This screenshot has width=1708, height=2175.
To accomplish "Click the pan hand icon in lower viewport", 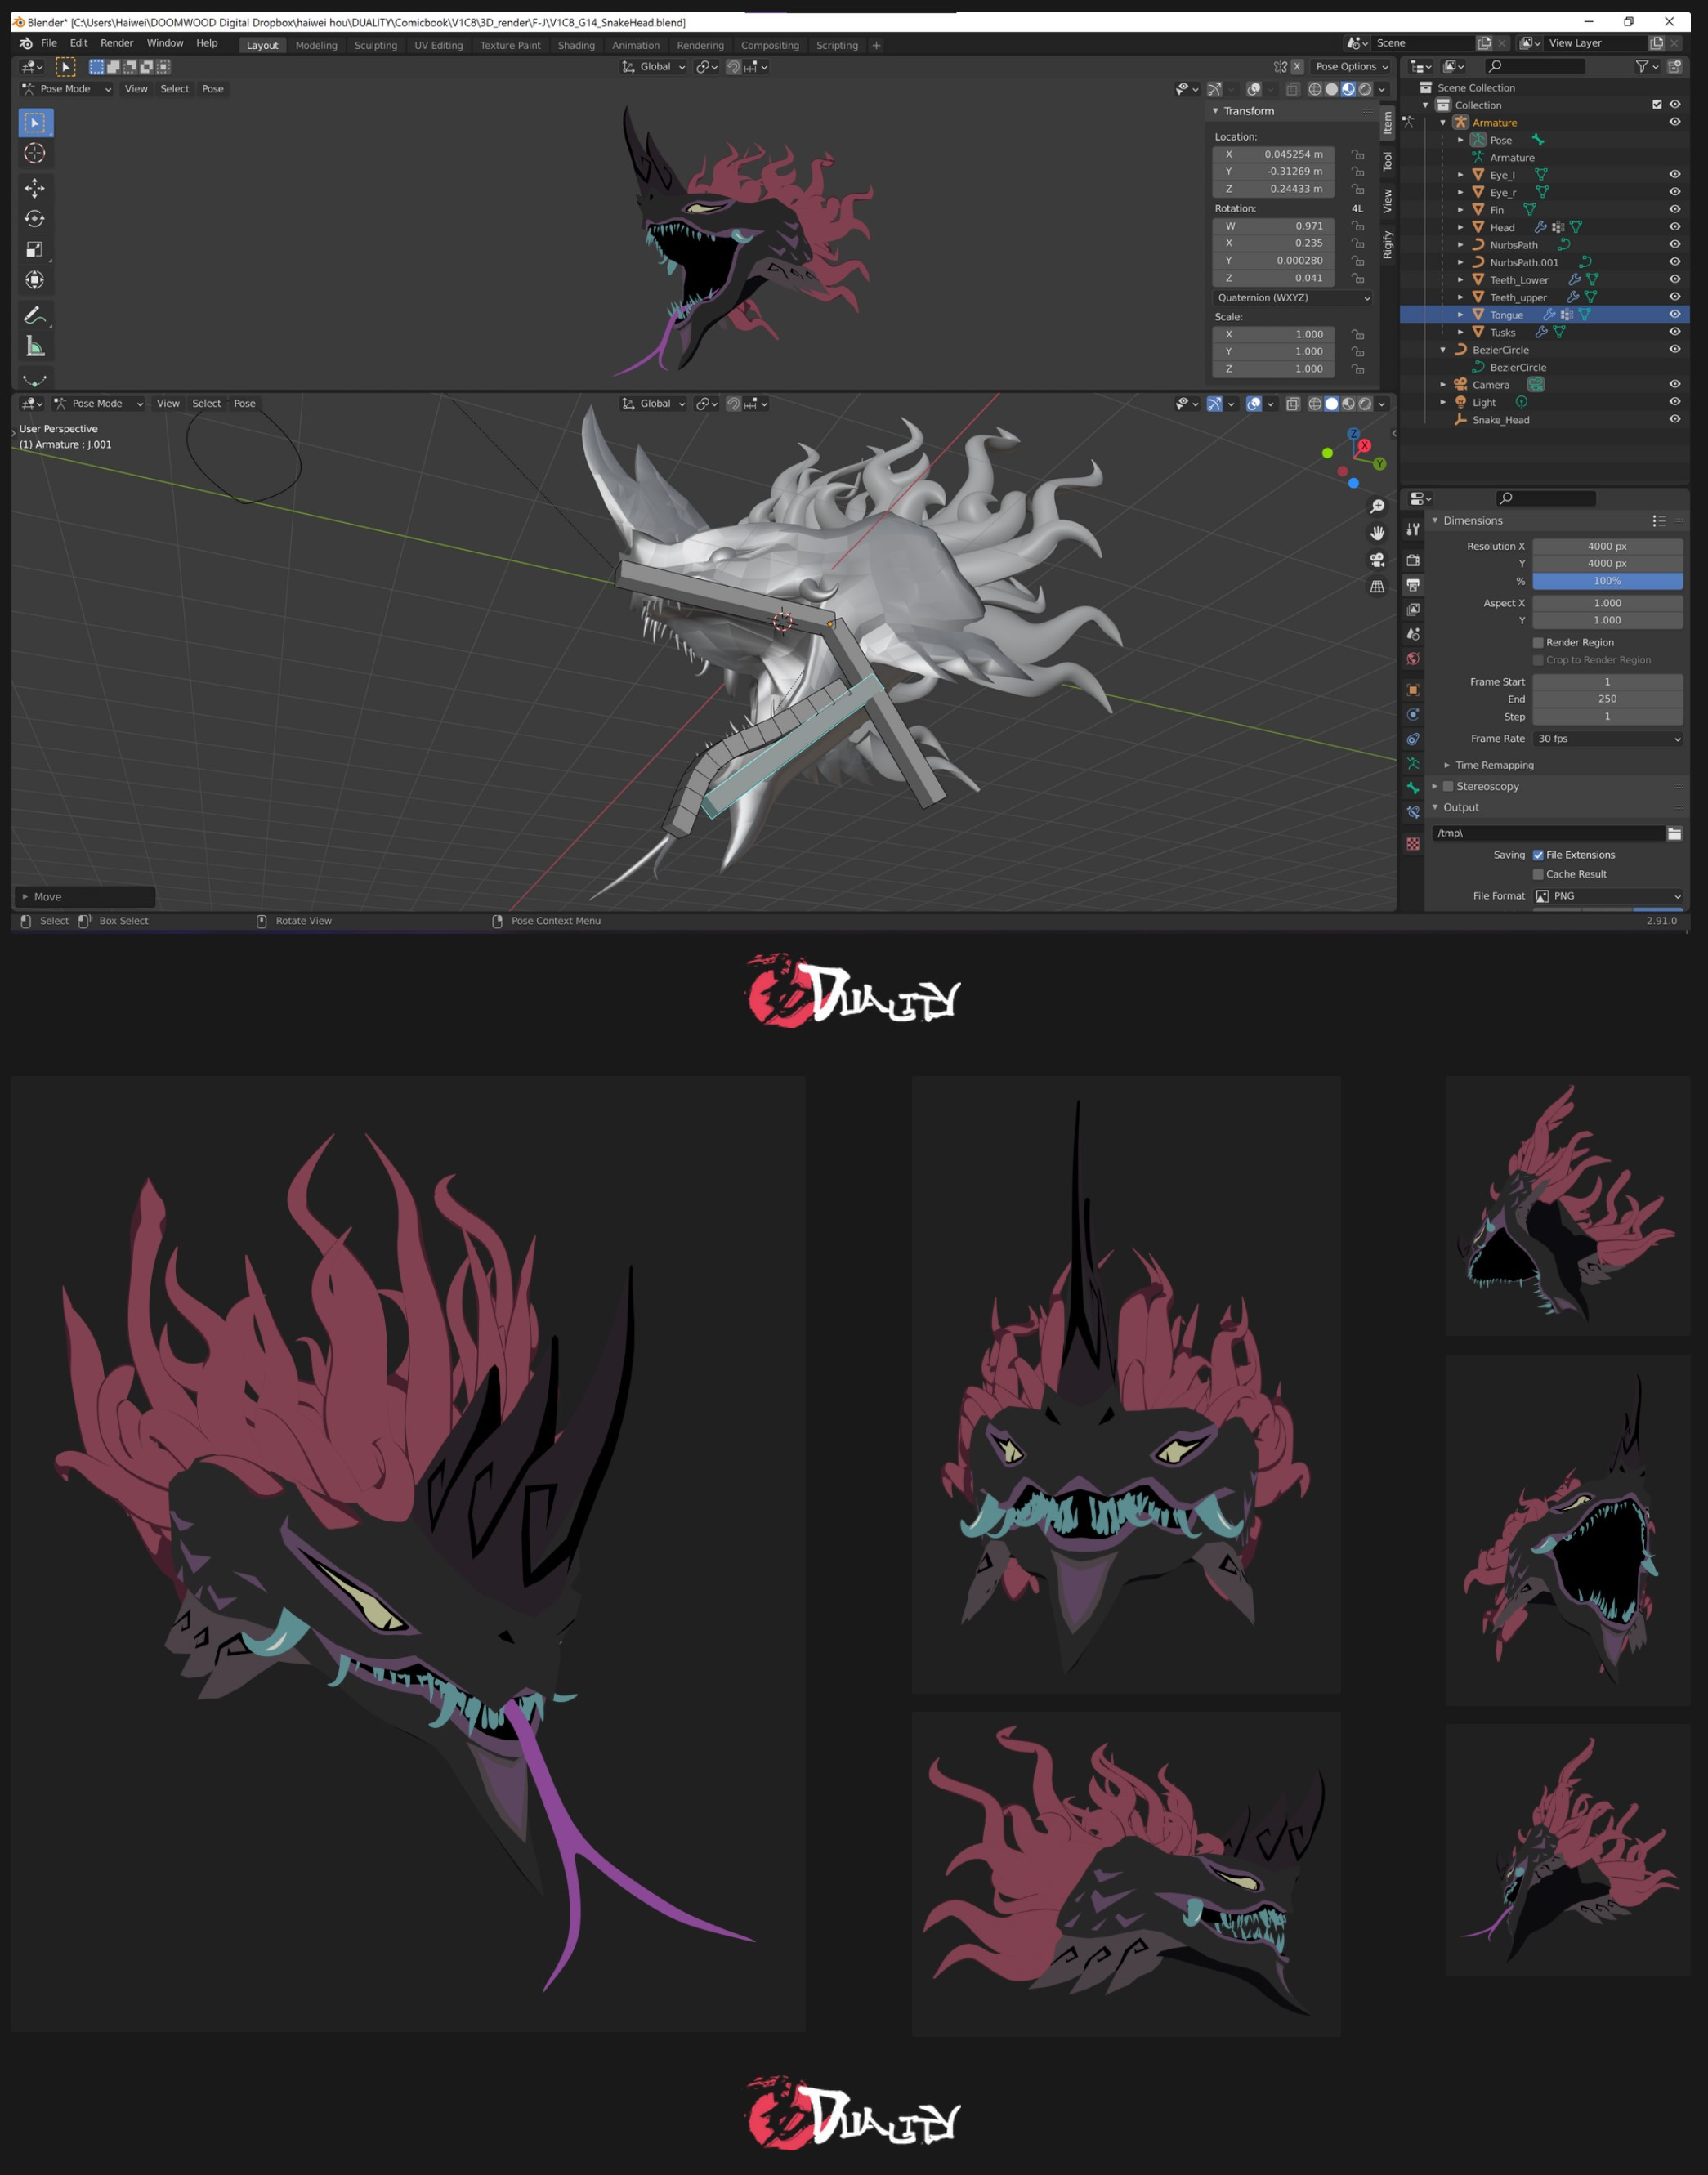I will click(1377, 533).
